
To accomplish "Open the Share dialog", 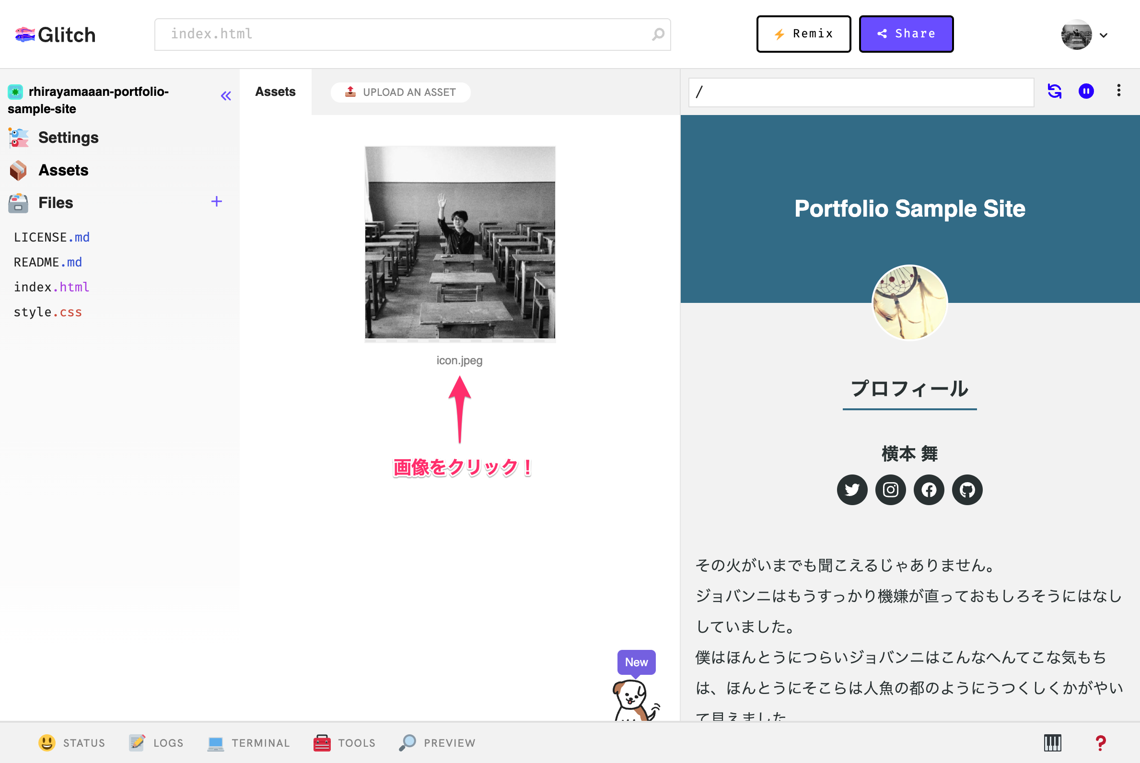I will pyautogui.click(x=906, y=34).
